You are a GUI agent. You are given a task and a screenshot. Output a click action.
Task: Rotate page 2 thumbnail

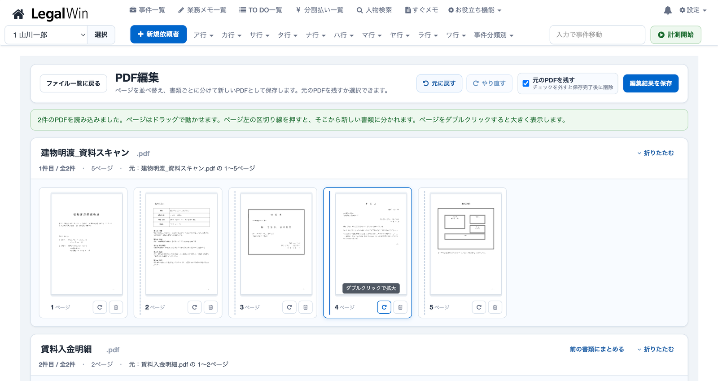coord(194,307)
